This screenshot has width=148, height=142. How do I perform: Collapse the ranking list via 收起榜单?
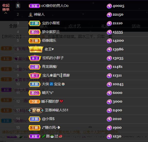6,7
